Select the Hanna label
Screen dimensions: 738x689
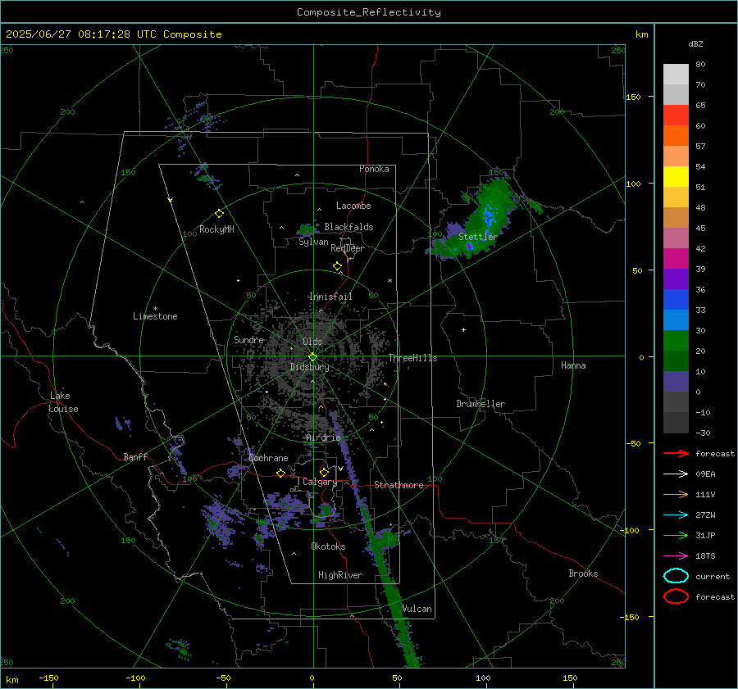pos(573,365)
